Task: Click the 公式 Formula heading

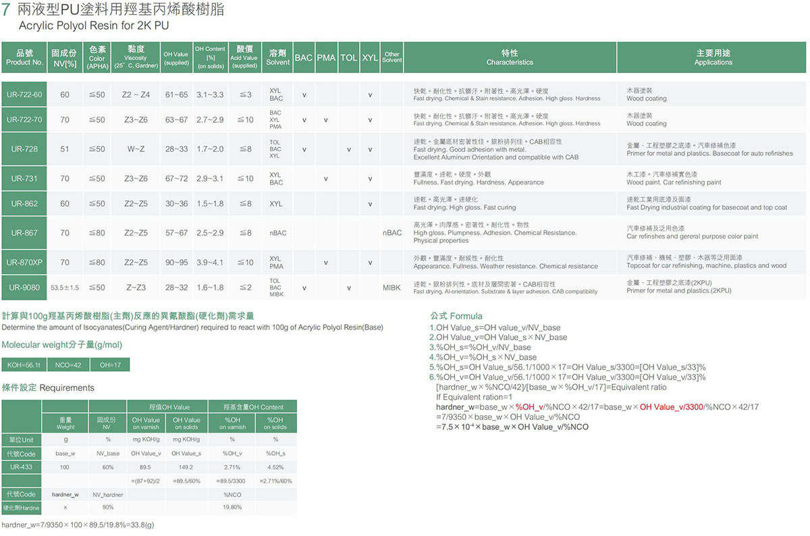Action: [x=456, y=316]
